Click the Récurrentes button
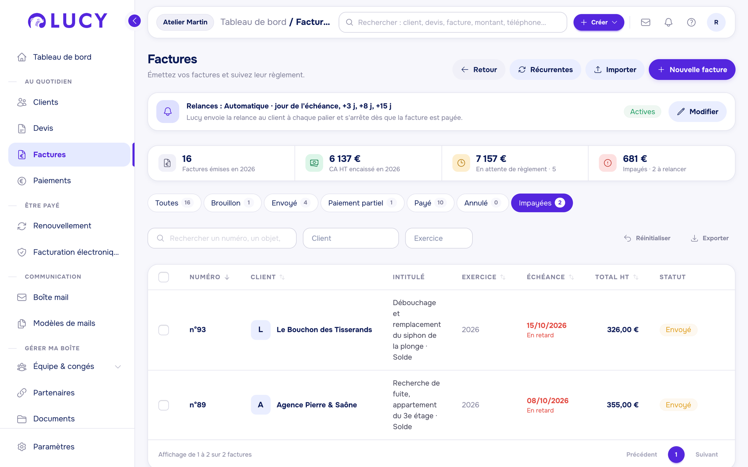The width and height of the screenshot is (748, 467). click(545, 70)
